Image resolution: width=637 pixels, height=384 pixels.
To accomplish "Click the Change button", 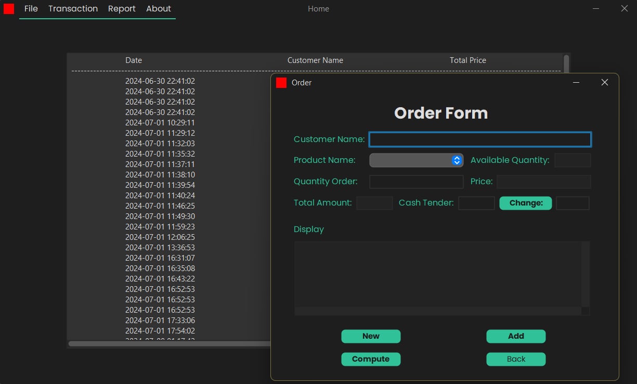I will pyautogui.click(x=525, y=203).
